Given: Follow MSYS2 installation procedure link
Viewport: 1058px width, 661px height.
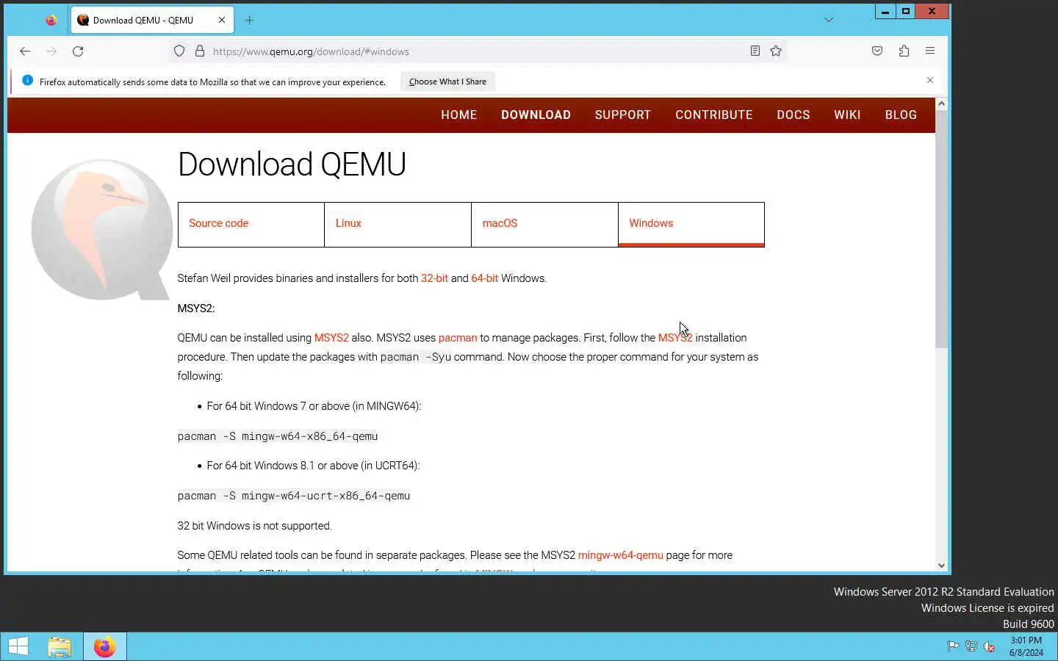Looking at the screenshot, I should click(675, 338).
